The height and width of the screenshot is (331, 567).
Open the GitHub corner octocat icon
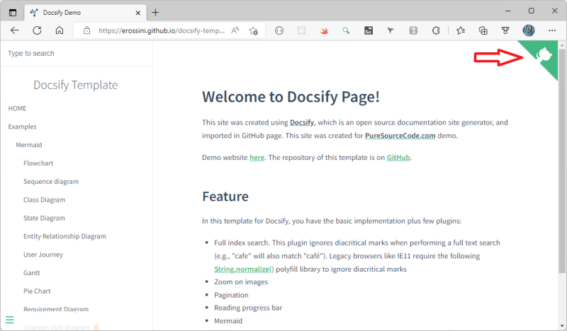pyautogui.click(x=542, y=55)
